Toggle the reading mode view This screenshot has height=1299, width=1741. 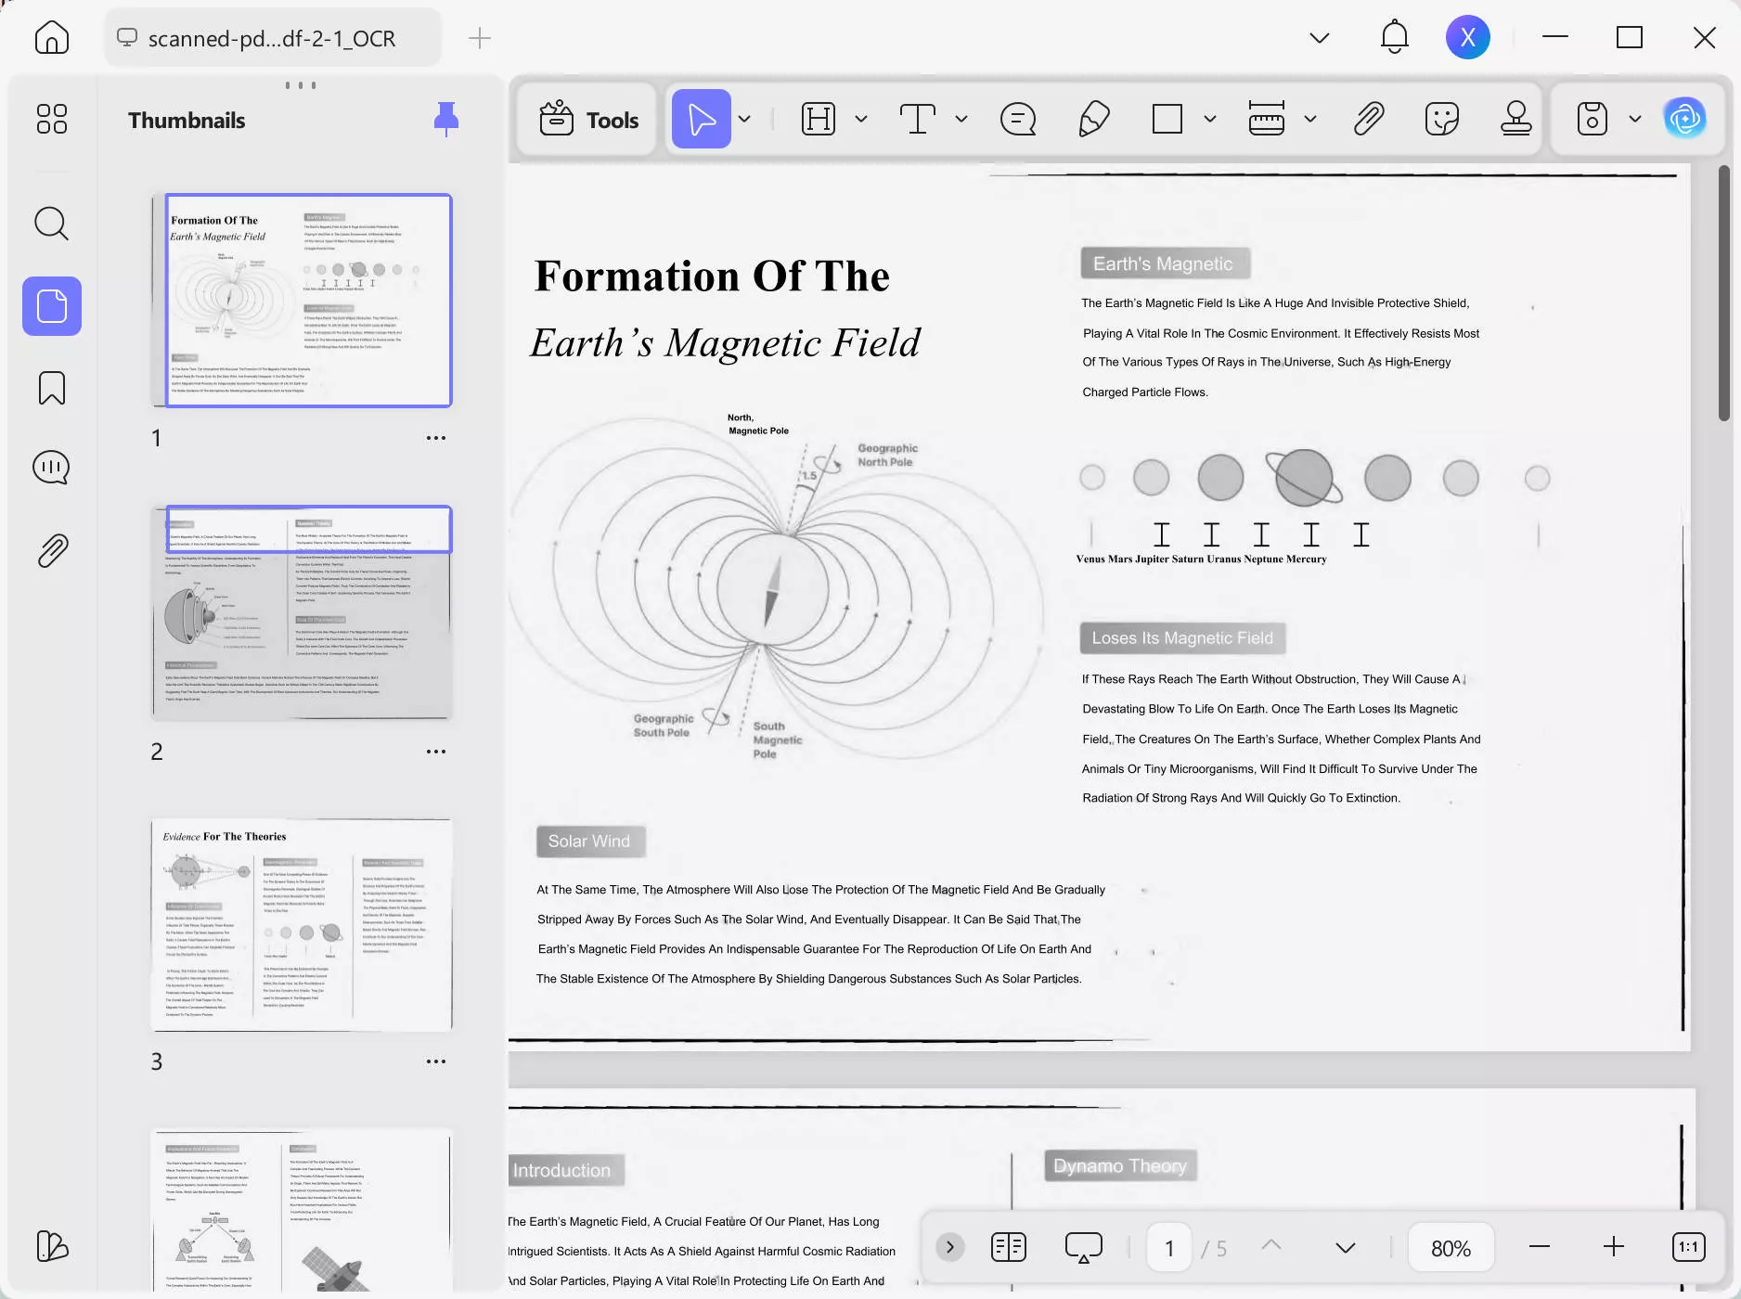[1009, 1247]
